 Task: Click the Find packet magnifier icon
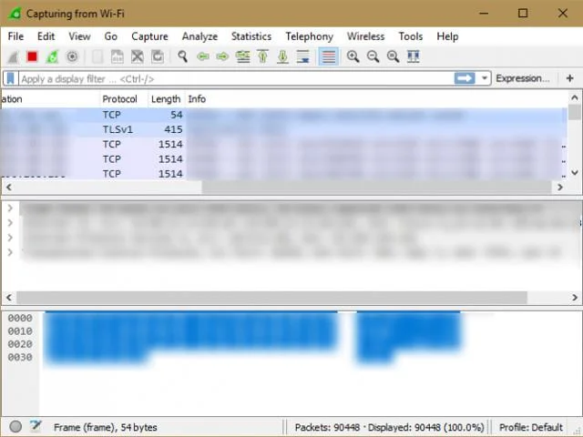182,56
